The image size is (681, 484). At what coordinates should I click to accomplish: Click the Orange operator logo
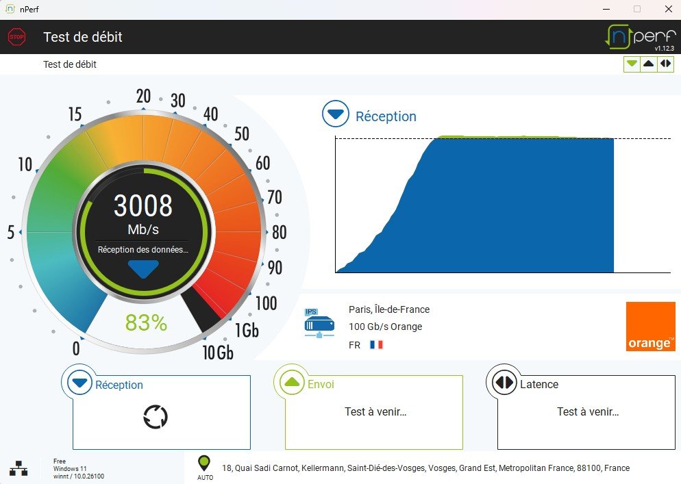point(650,327)
